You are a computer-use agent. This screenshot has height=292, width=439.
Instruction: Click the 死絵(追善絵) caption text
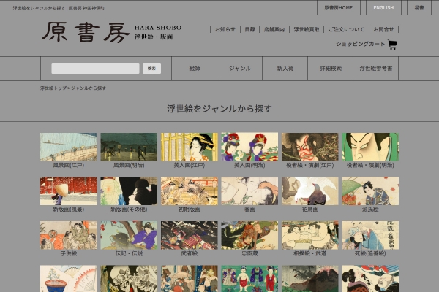coord(370,253)
